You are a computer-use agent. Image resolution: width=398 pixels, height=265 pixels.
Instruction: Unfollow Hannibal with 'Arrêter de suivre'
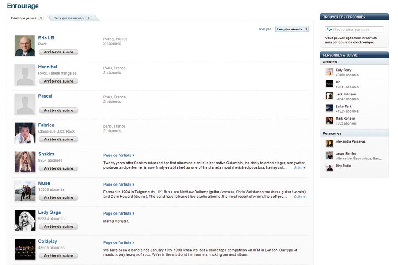coord(58,81)
